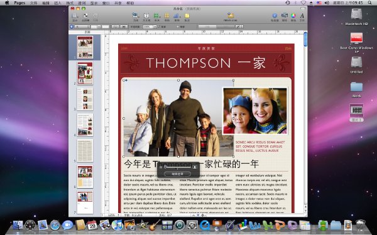
Task: Toggle the shadow checkbox in format bar
Action: [159, 27]
